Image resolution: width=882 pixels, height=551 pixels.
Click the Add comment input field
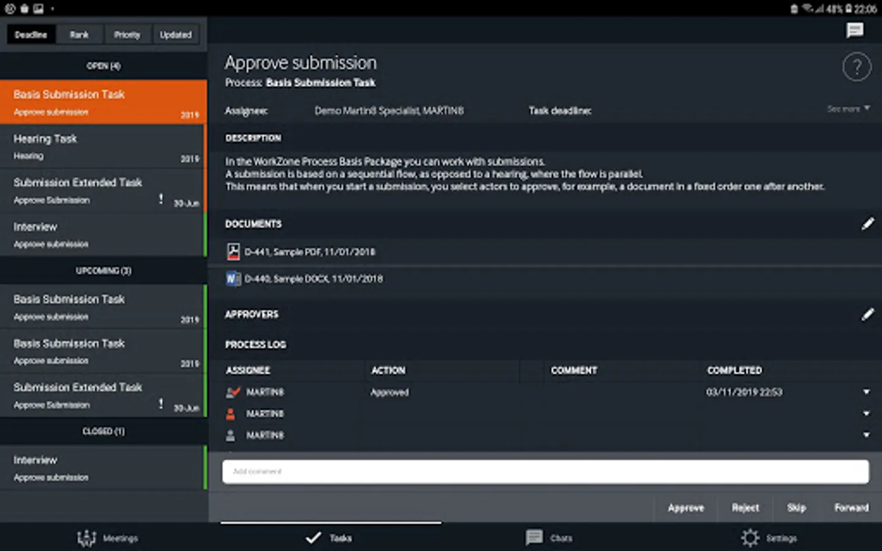(x=545, y=471)
